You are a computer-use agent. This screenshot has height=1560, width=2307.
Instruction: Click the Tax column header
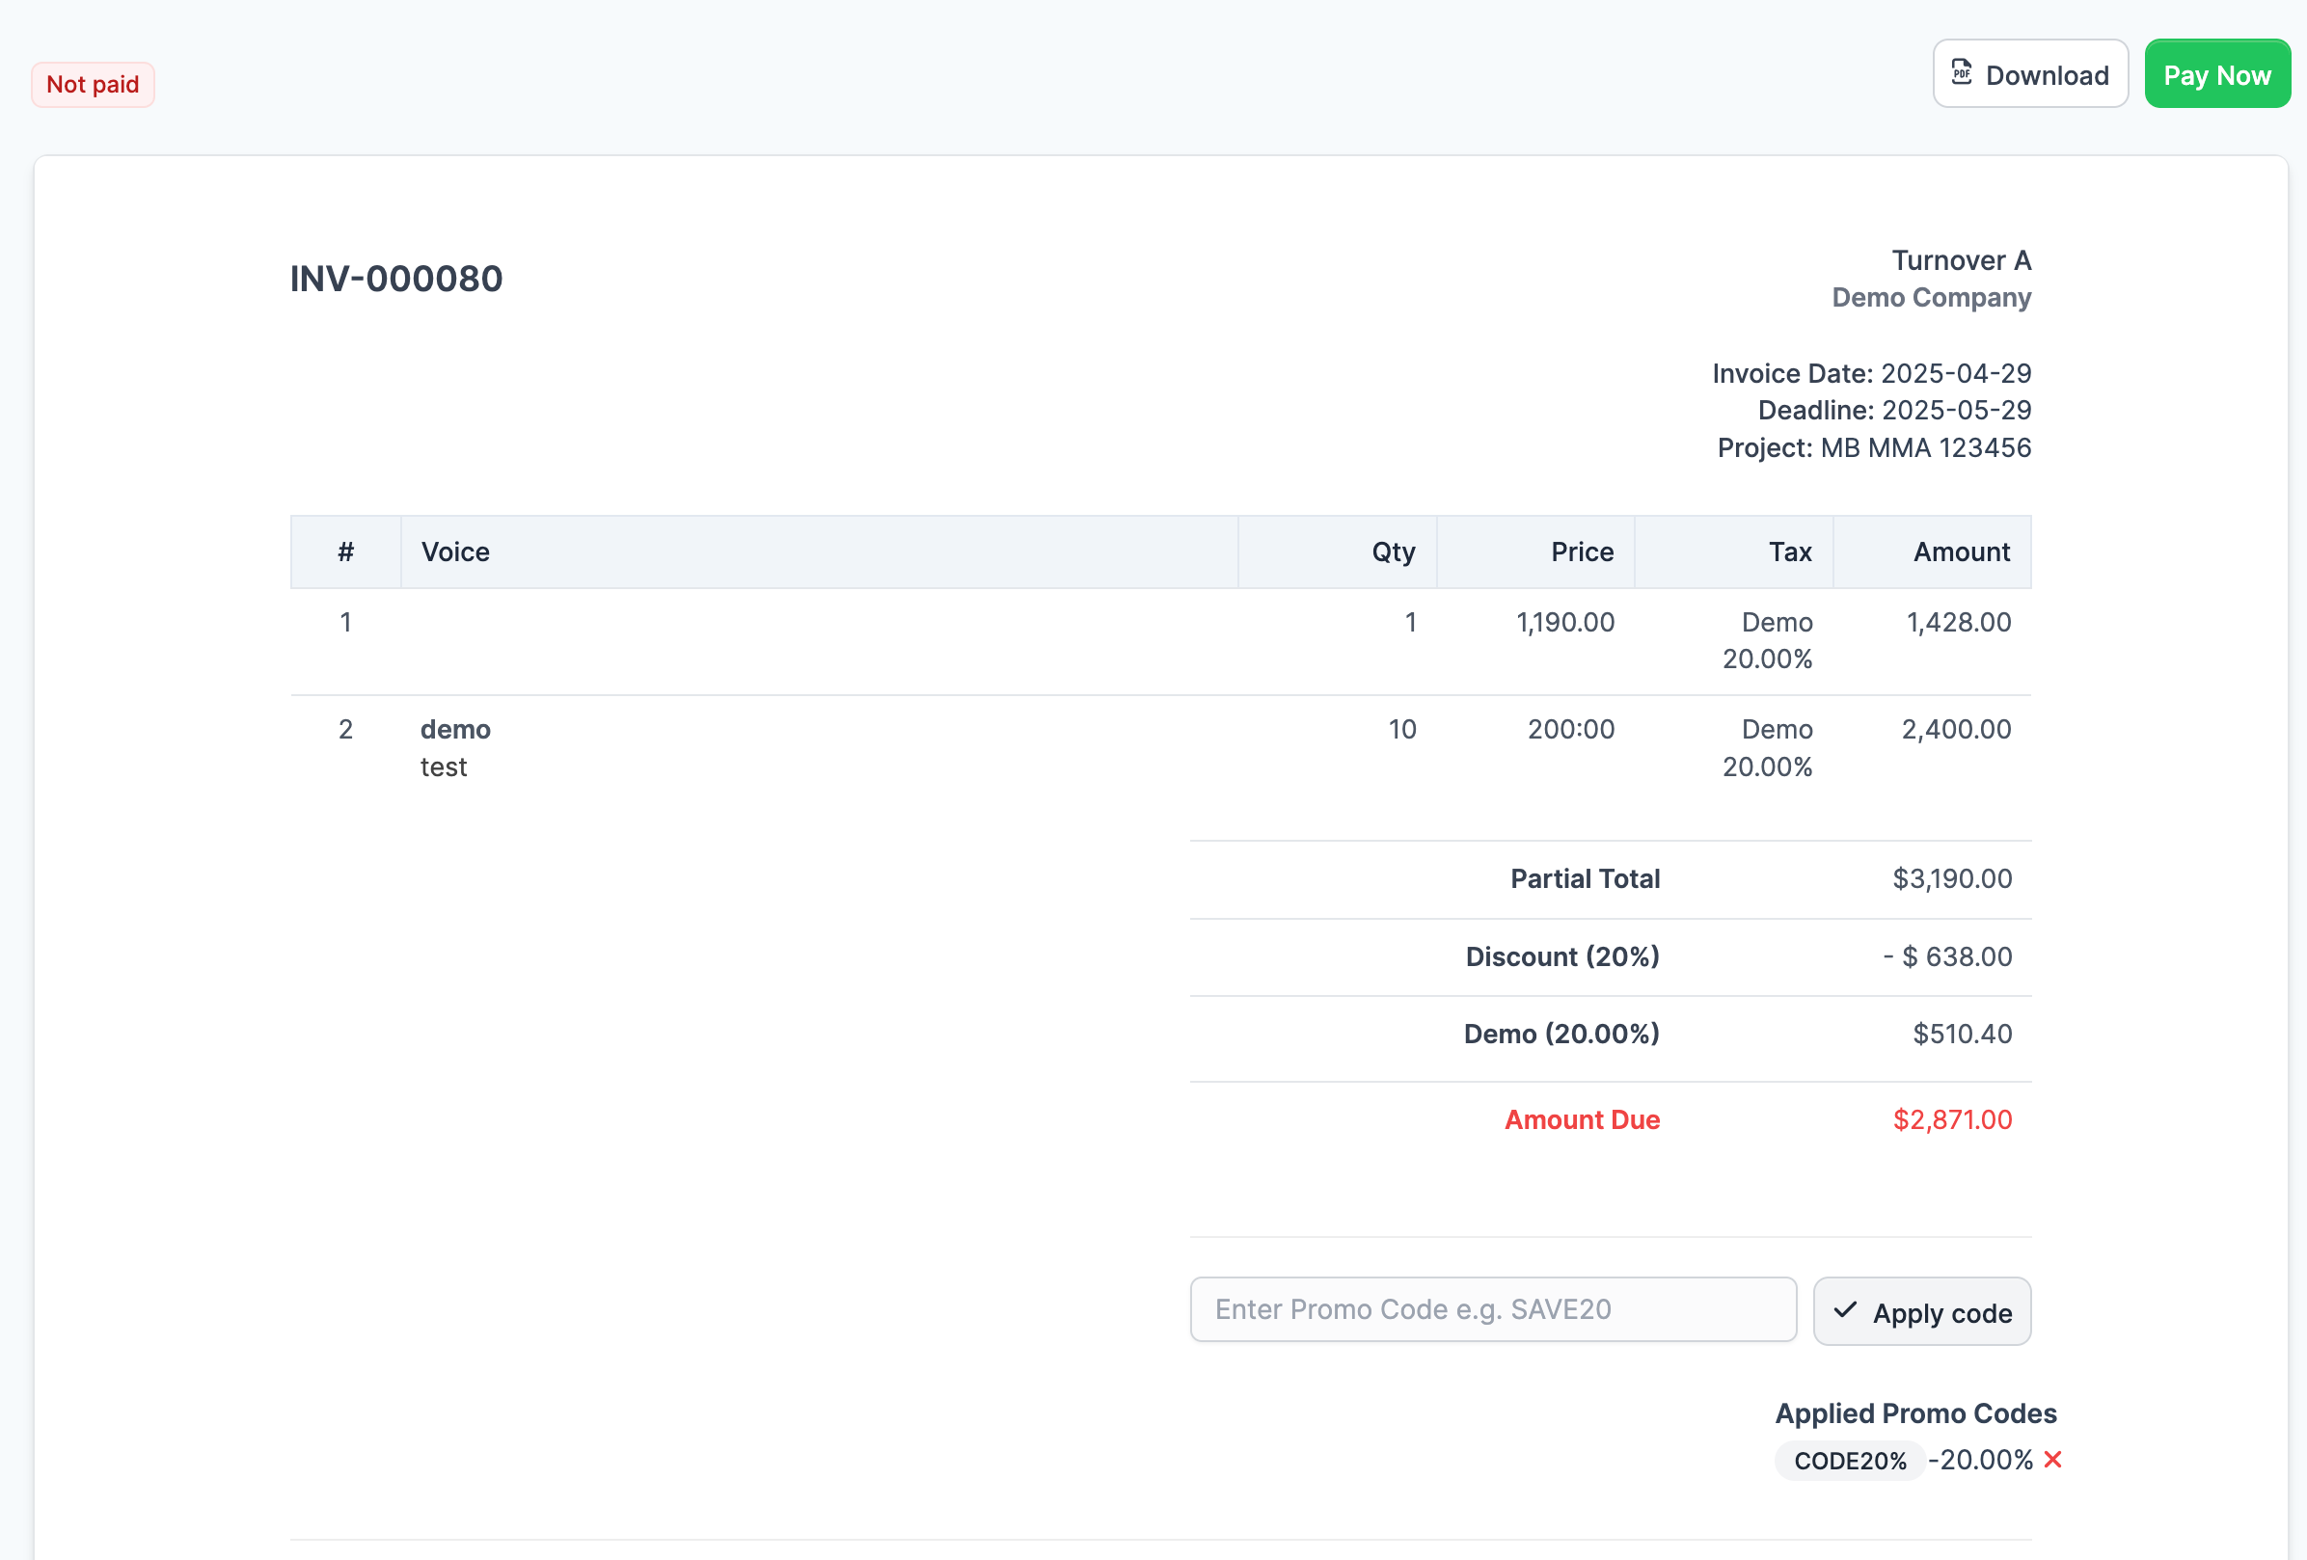tap(1790, 551)
